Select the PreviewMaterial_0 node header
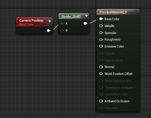The width and height of the screenshot is (151, 118). tap(118, 12)
